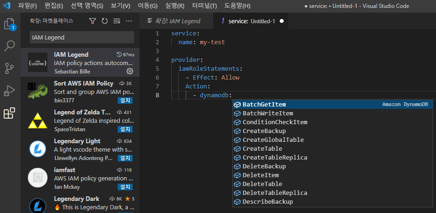Screen dimensions: 436x213
Task: Open the 터미널(T) menu
Action: pyautogui.click(x=204, y=6)
